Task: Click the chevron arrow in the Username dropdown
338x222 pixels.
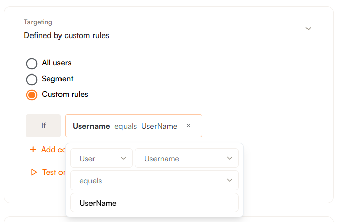Action: (229, 158)
